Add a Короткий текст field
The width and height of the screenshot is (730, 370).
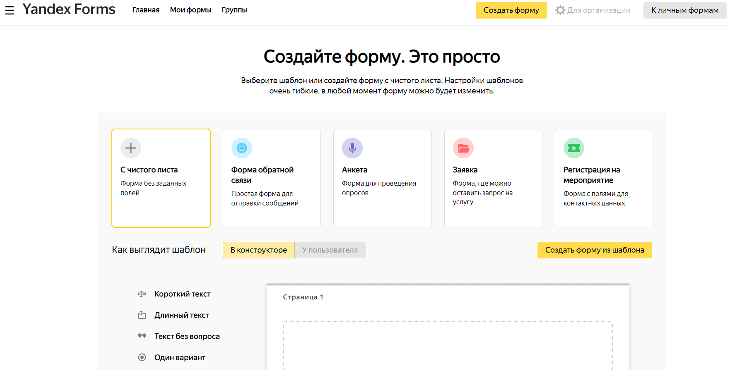click(182, 294)
